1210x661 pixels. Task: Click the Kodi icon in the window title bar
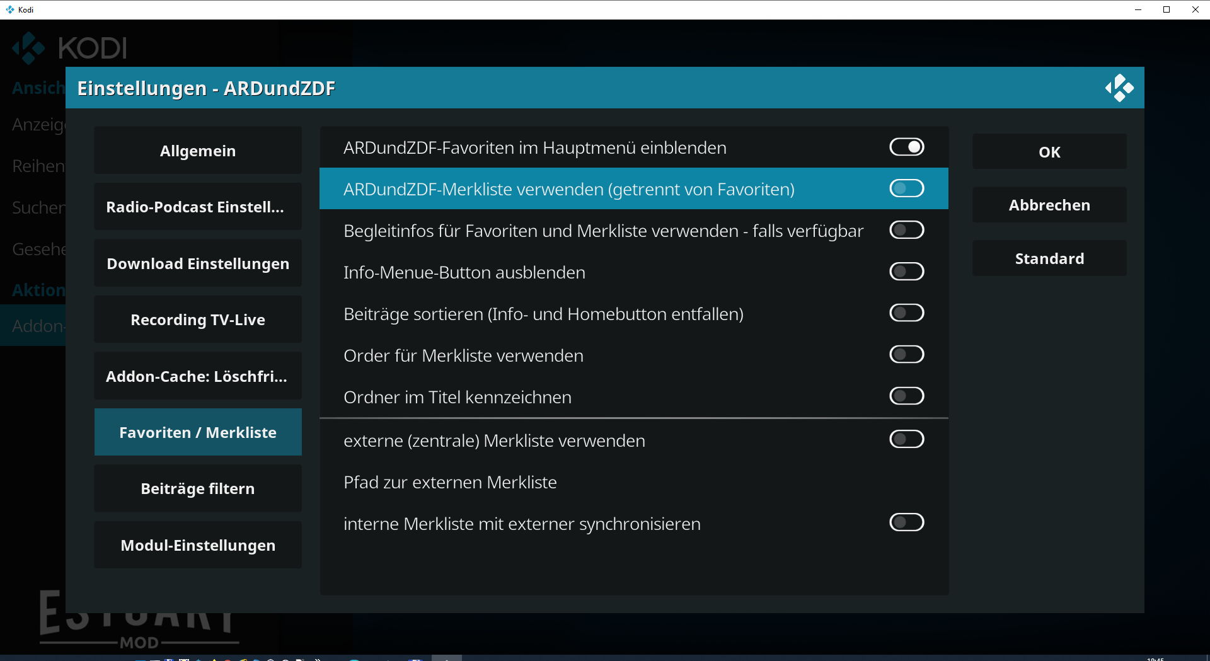pyautogui.click(x=9, y=9)
